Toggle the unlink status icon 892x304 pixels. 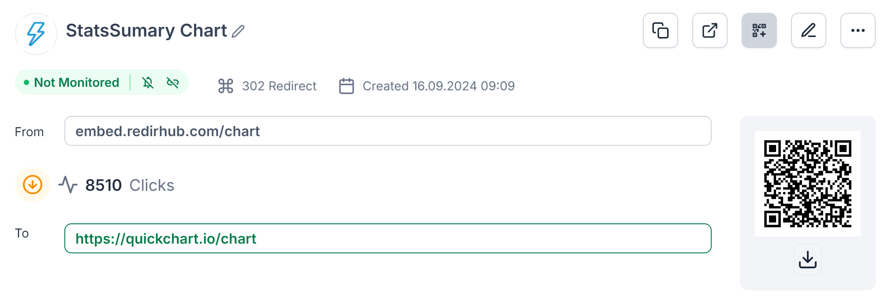(173, 82)
